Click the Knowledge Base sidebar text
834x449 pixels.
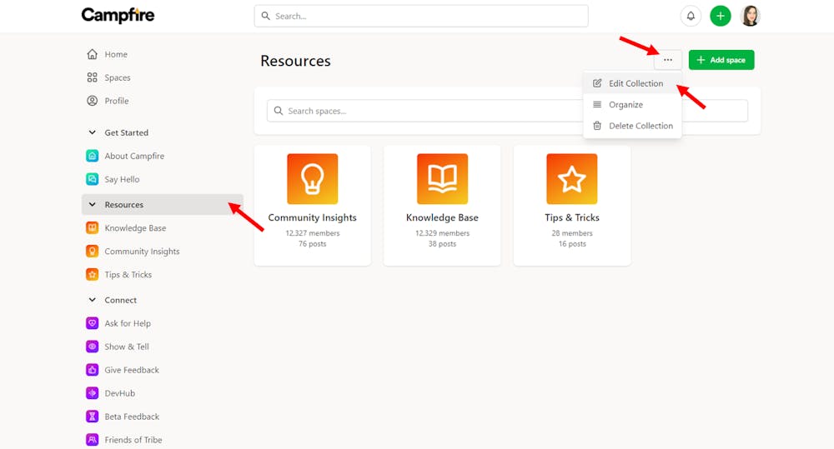click(135, 228)
